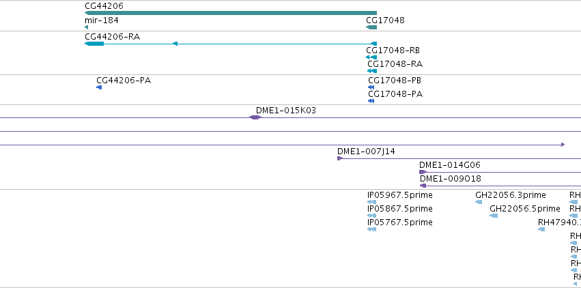
Task: Click the CG17048-RB transcript glyph
Action: [371, 57]
